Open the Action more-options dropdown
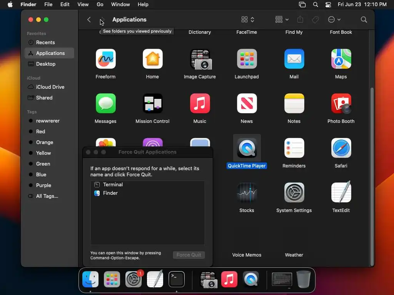Image resolution: width=394 pixels, height=295 pixels. click(334, 20)
